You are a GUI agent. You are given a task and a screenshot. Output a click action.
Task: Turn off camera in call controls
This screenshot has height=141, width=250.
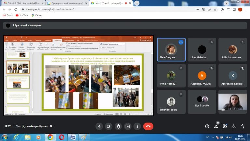pos(109,126)
